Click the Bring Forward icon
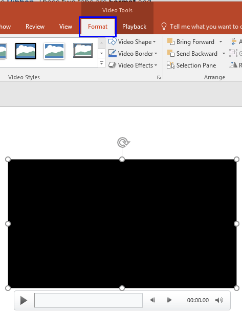The width and height of the screenshot is (242, 315). (171, 41)
